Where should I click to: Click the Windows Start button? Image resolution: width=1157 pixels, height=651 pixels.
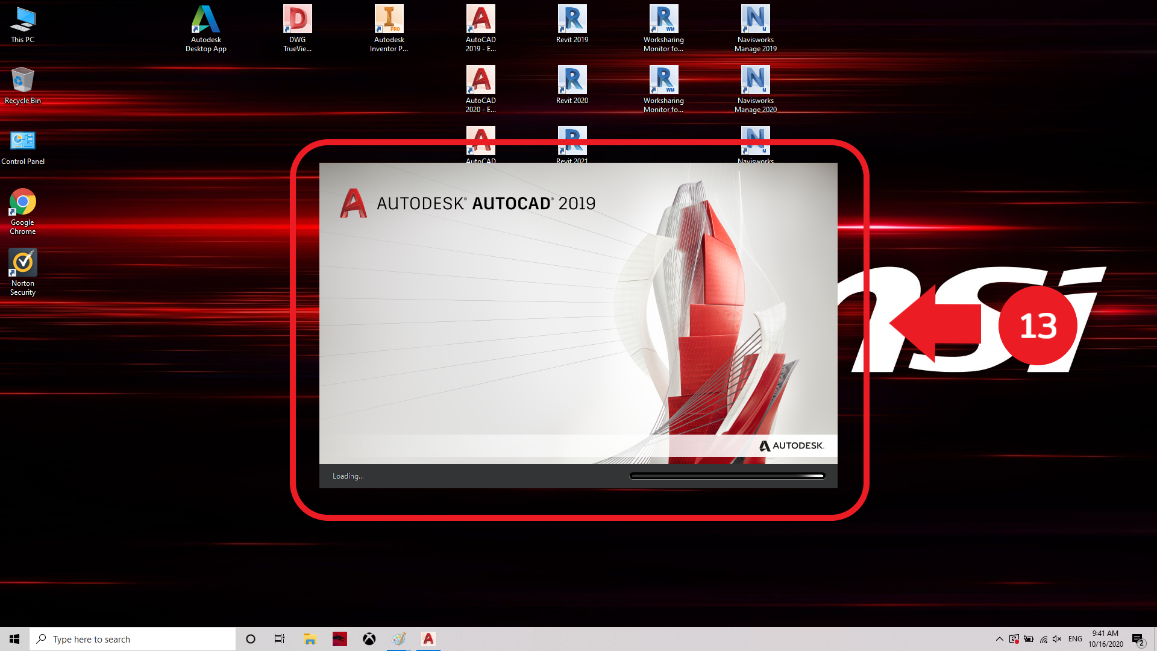pos(14,639)
